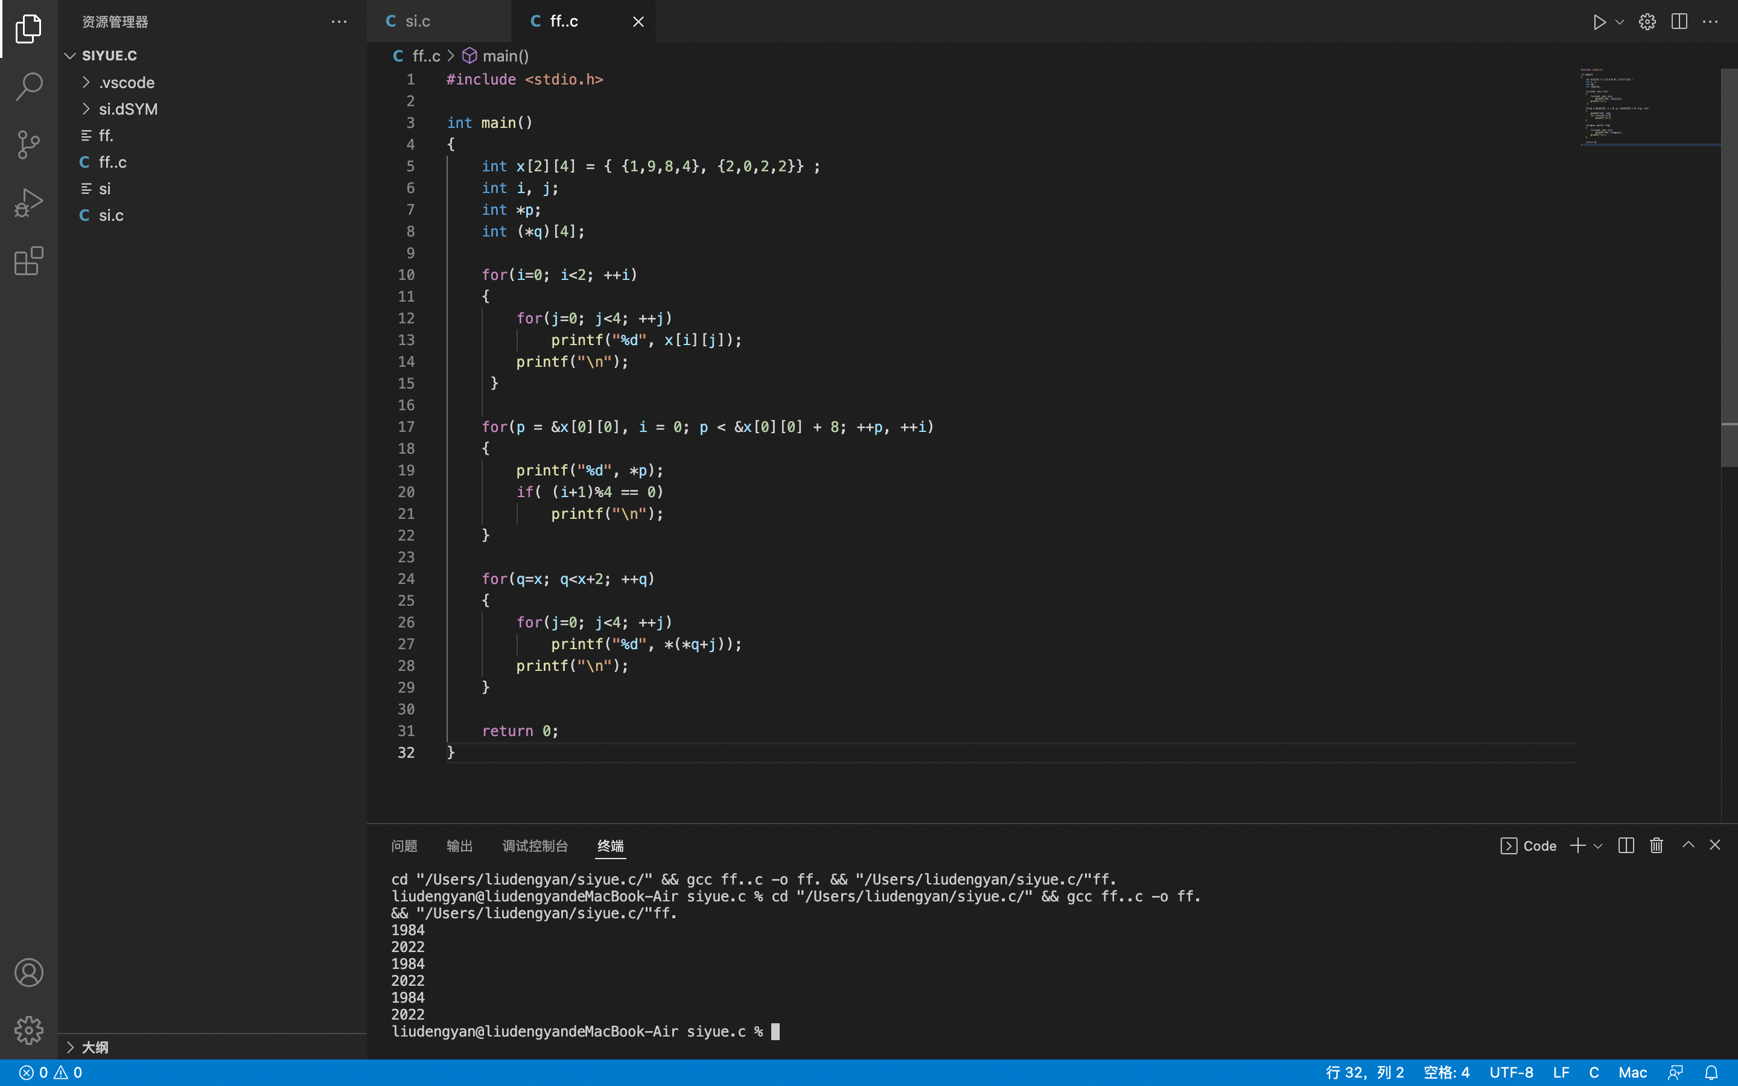The height and width of the screenshot is (1086, 1738).
Task: Run the code with the play button
Action: [1599, 22]
